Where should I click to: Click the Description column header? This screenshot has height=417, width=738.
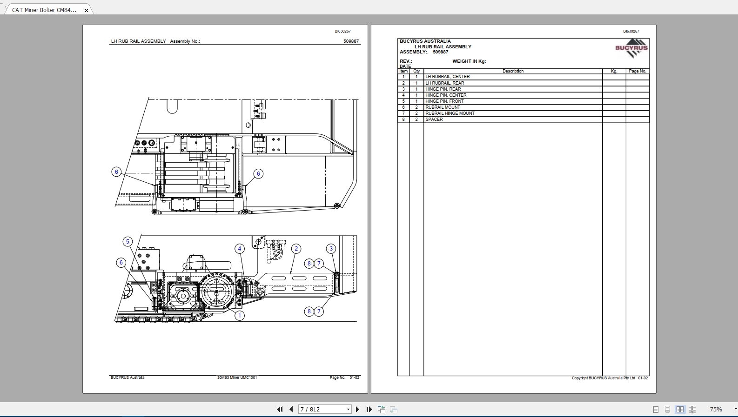pyautogui.click(x=513, y=71)
